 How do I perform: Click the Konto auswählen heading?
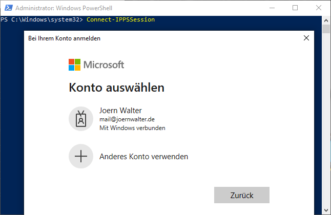[x=116, y=88]
